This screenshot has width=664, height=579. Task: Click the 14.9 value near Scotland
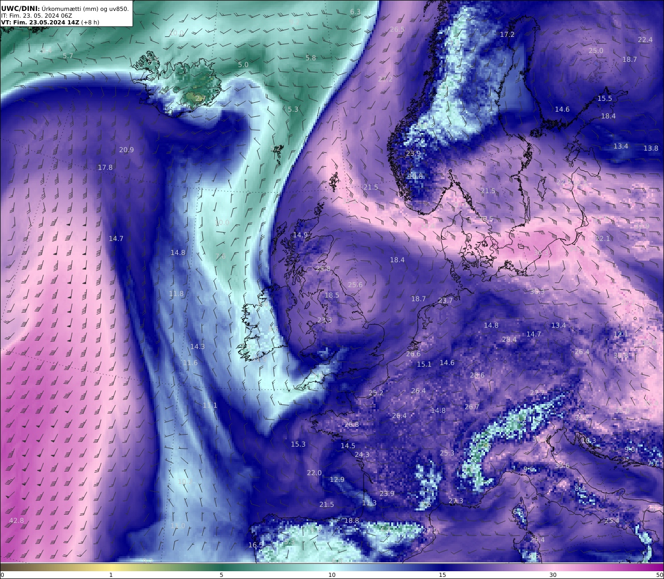(300, 235)
